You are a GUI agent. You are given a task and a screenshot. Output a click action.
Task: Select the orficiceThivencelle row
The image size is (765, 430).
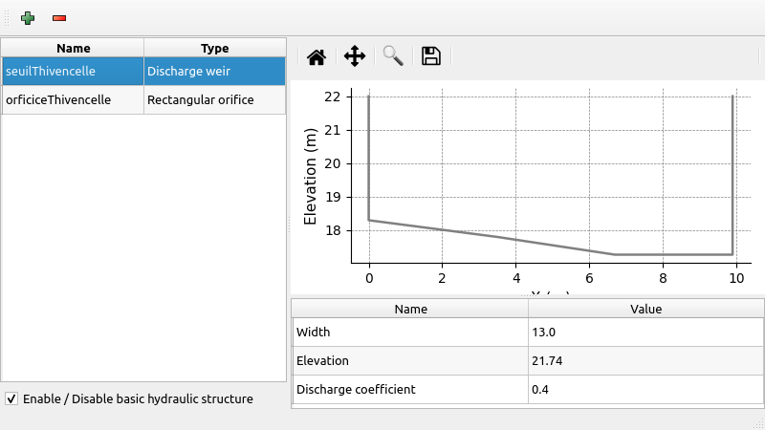click(73, 99)
